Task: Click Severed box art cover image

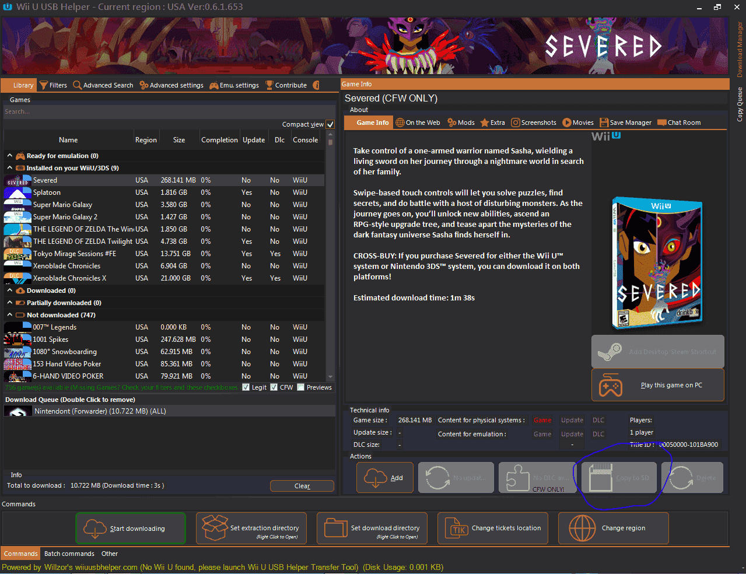Action: click(x=657, y=264)
